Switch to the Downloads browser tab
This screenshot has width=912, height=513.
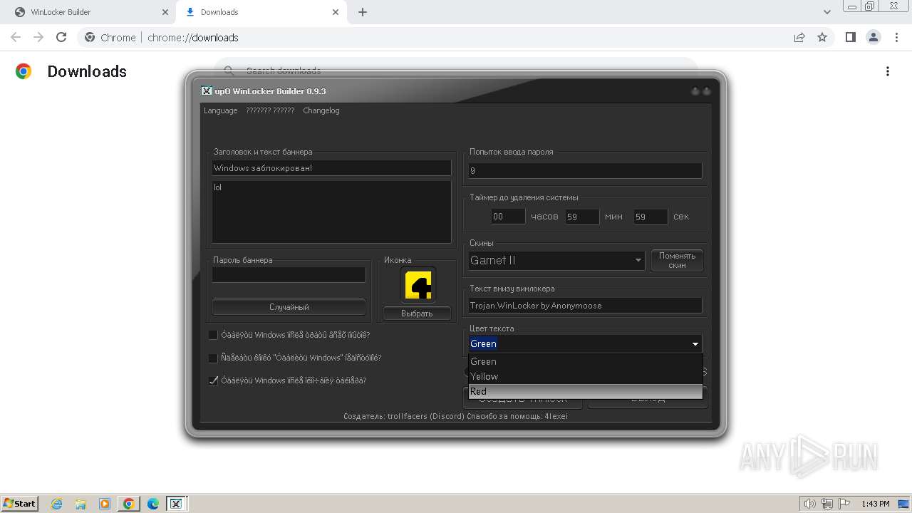261,12
